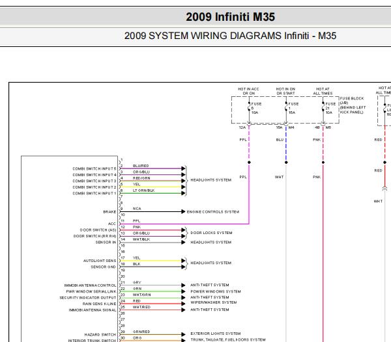Click the "FUSE 6 10A" fuse label

[256, 108]
